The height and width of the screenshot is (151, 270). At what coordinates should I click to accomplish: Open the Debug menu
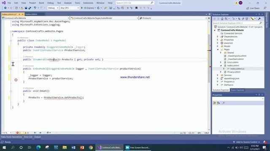pos(51,3)
